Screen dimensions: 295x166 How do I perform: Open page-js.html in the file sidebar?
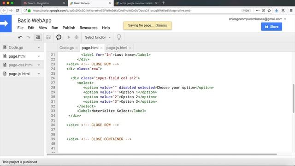(19, 74)
